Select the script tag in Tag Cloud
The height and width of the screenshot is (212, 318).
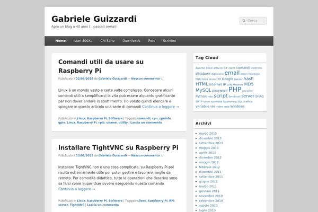point(220,96)
